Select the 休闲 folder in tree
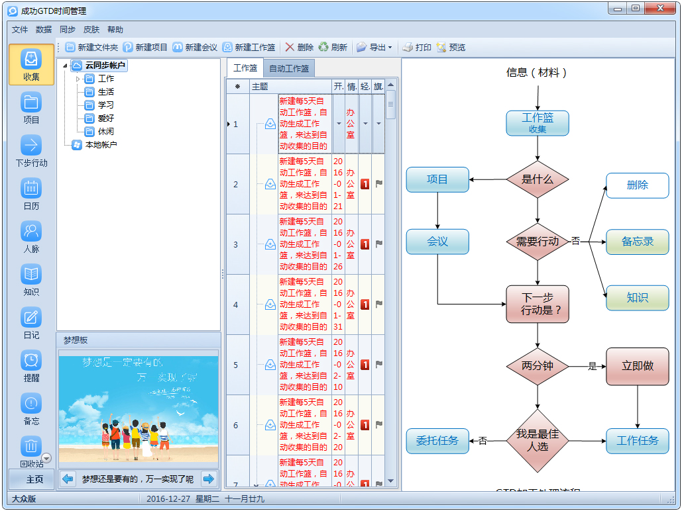Viewport: 682px width, 511px height. tap(105, 131)
